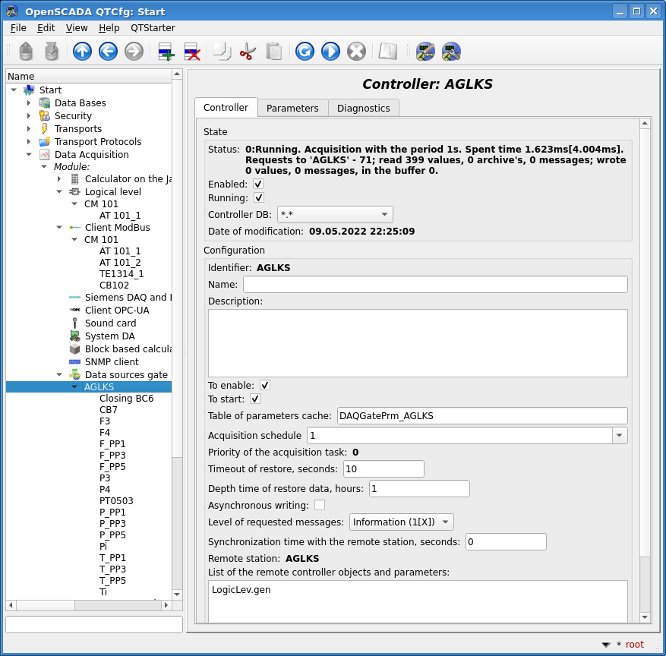Toggle the Running checkbox
This screenshot has height=656, width=666.
259,197
